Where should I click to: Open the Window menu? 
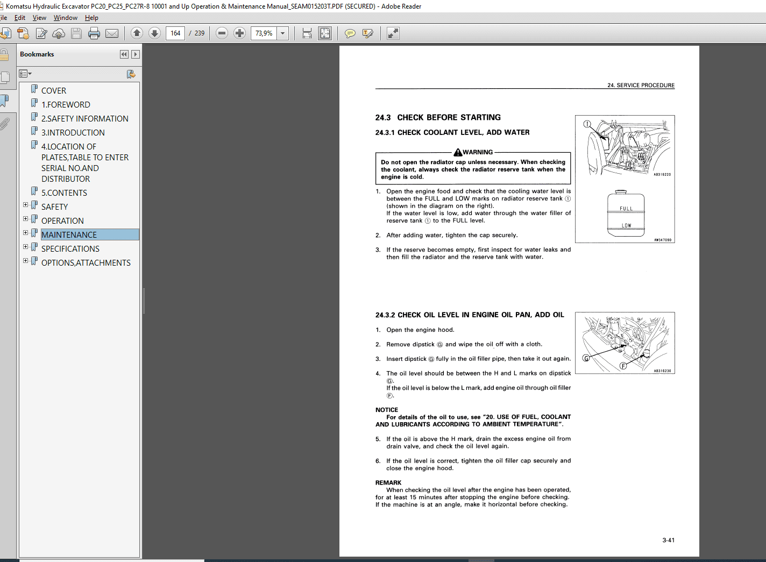tap(66, 18)
